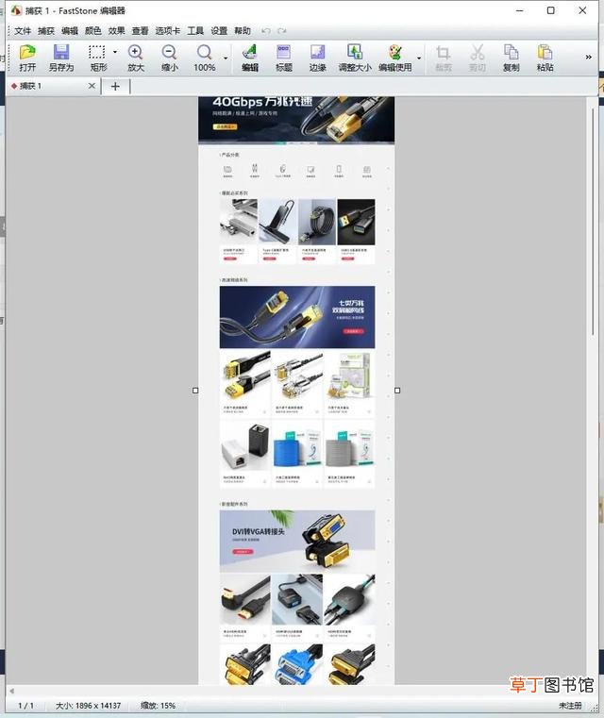Screen dimensions: 604x718
Task: Maximize the FastStone editor window
Action: tap(551, 10)
